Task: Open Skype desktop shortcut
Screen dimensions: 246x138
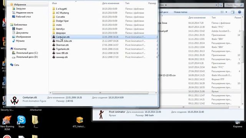Action: click(22, 122)
